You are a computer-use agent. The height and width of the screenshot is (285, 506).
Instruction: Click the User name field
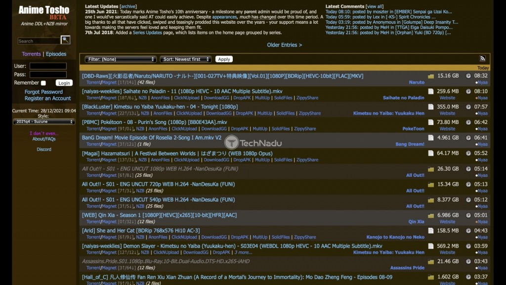pyautogui.click(x=48, y=66)
